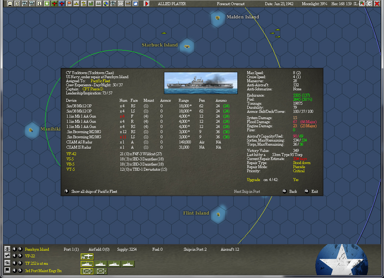Click the information 'i' toolbar icon

(x=40, y=4)
